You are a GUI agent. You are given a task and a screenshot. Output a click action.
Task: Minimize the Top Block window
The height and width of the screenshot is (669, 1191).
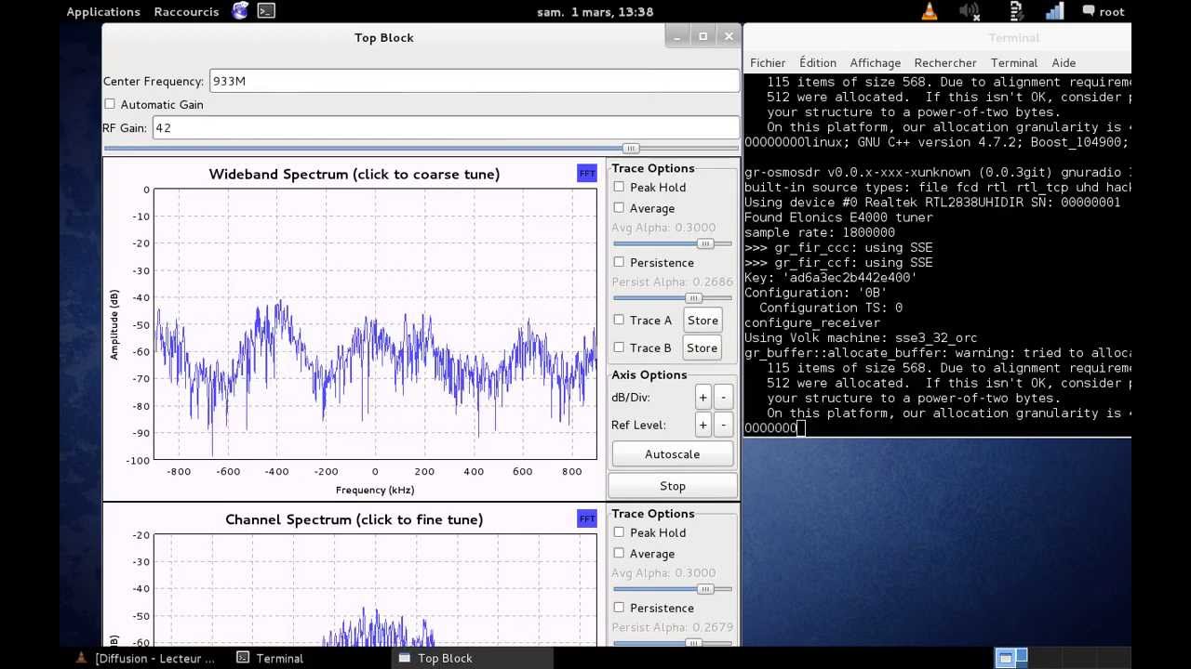click(677, 36)
